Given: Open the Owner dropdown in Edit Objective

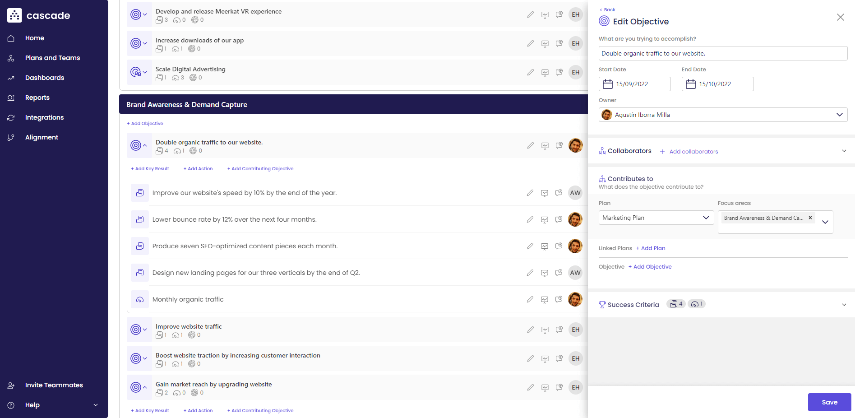Looking at the screenshot, I should tap(840, 115).
